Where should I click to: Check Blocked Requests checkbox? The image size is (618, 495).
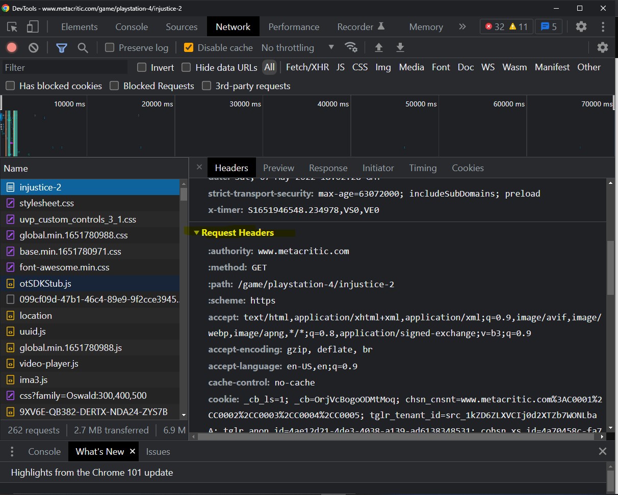pos(114,86)
